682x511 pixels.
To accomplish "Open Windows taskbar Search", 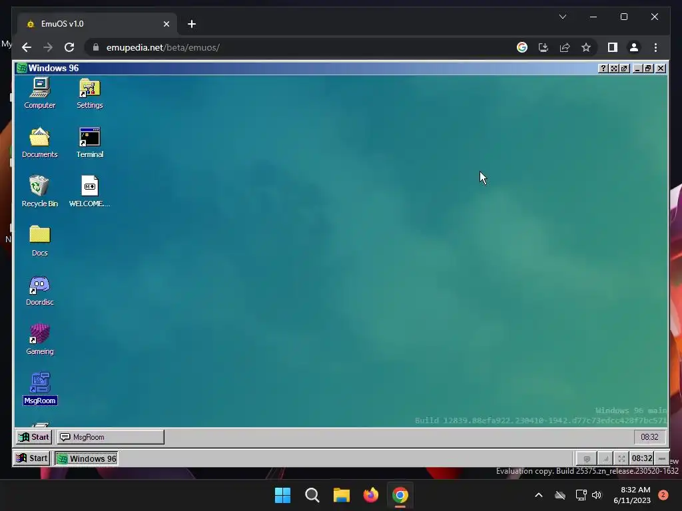I will [x=312, y=495].
